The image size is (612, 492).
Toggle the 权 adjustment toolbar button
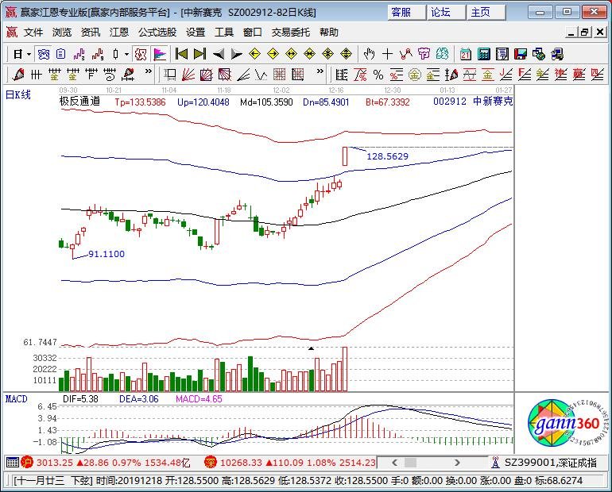point(141,54)
